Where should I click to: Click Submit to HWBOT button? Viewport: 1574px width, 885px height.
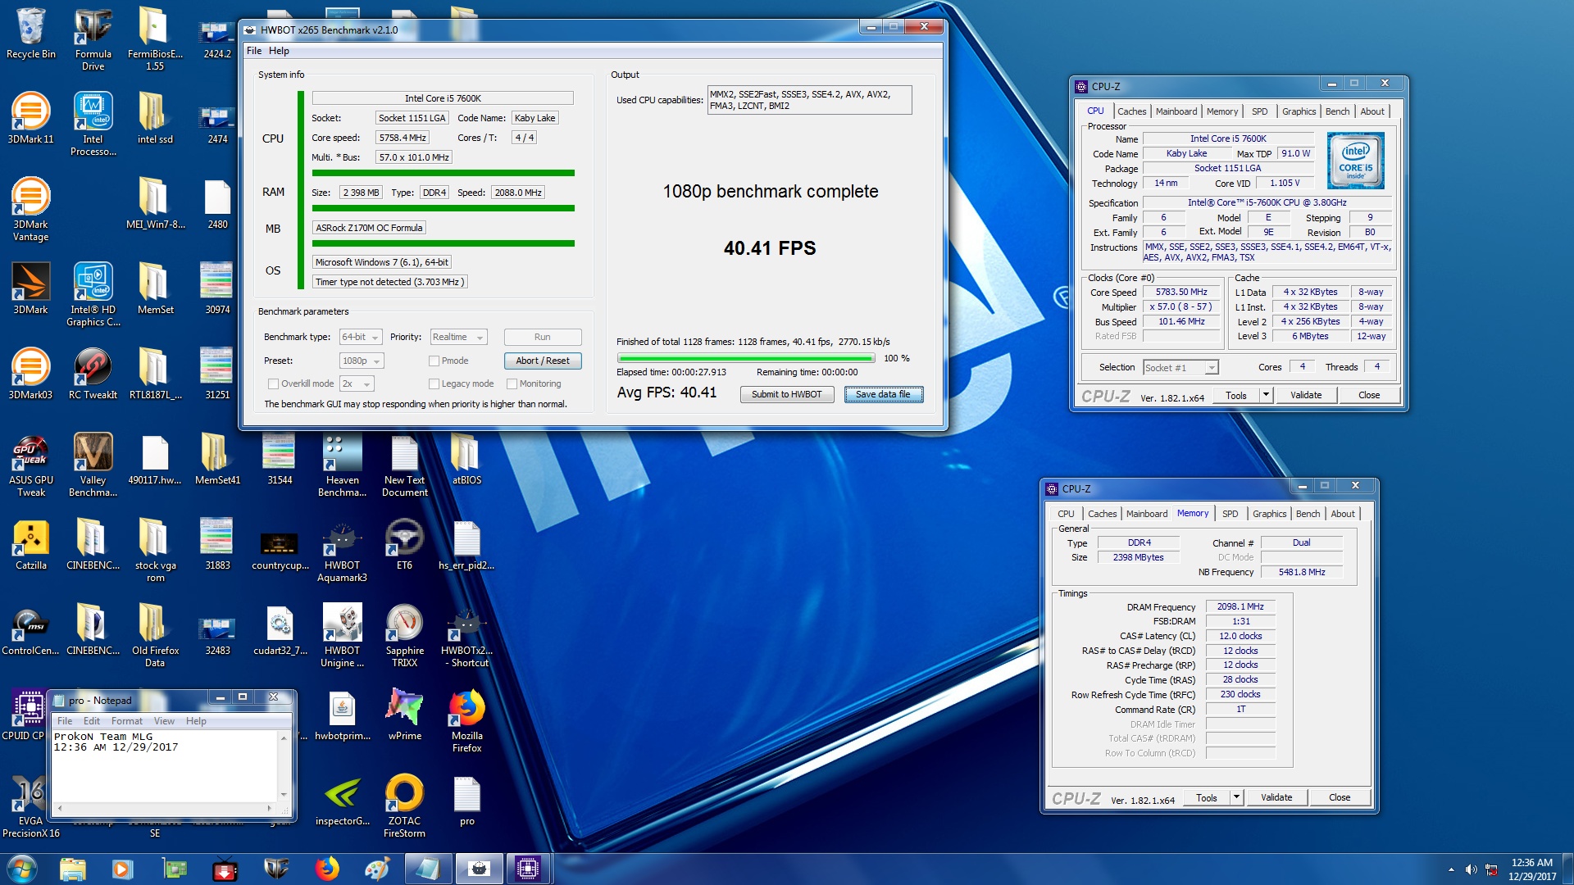787,394
